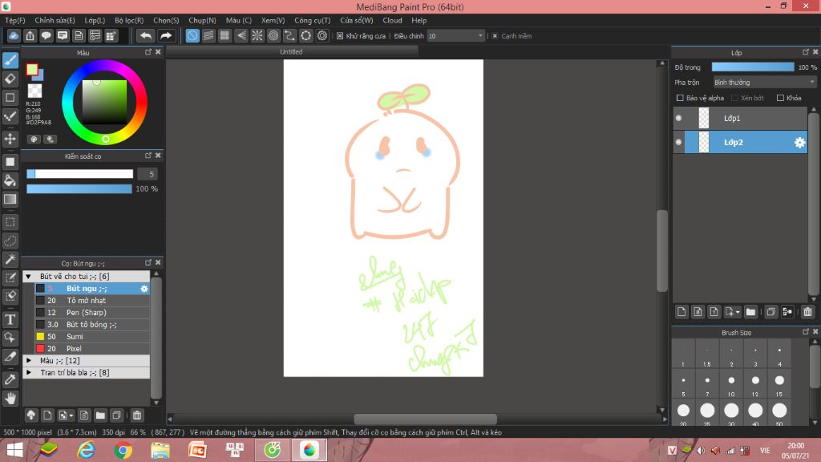Click the brush size value field 5

coord(148,174)
